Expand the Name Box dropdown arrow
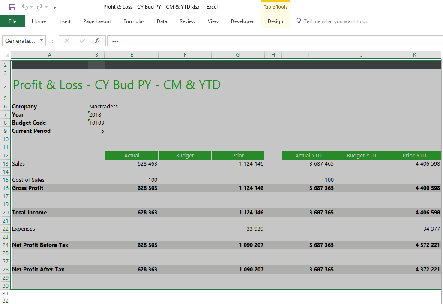Viewport: 443px width, 304px height. 42,41
